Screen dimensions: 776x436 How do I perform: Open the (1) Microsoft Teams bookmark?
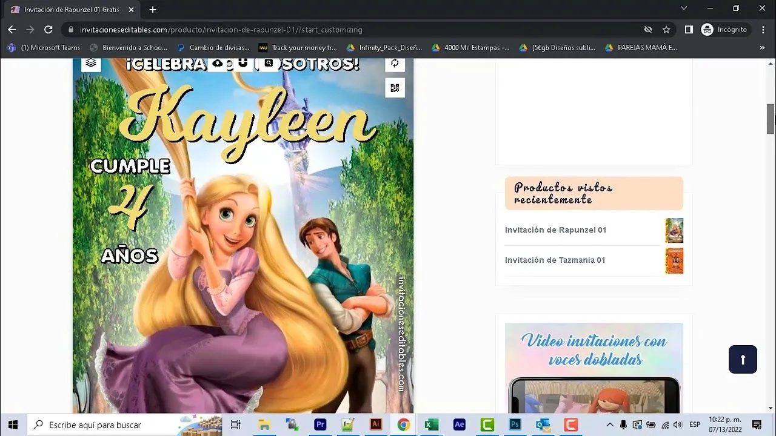(44, 47)
